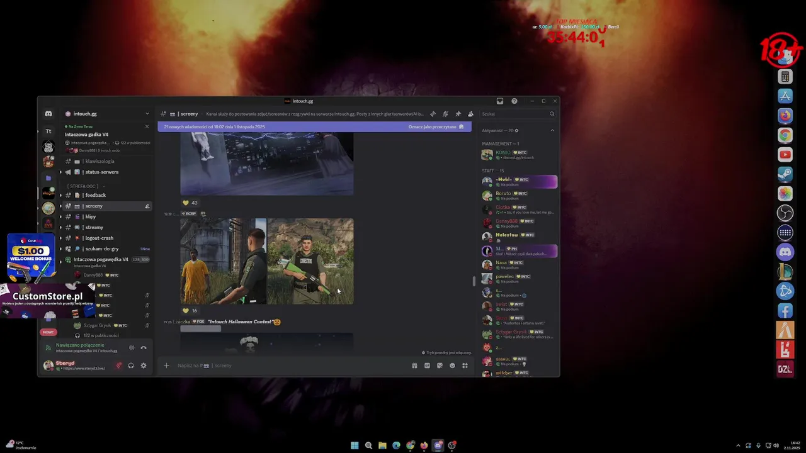Expand arrow beside szukam-do-gry channel

click(61, 249)
